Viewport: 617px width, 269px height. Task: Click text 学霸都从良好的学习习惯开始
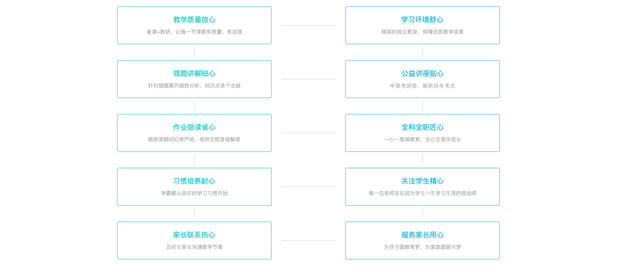(194, 193)
